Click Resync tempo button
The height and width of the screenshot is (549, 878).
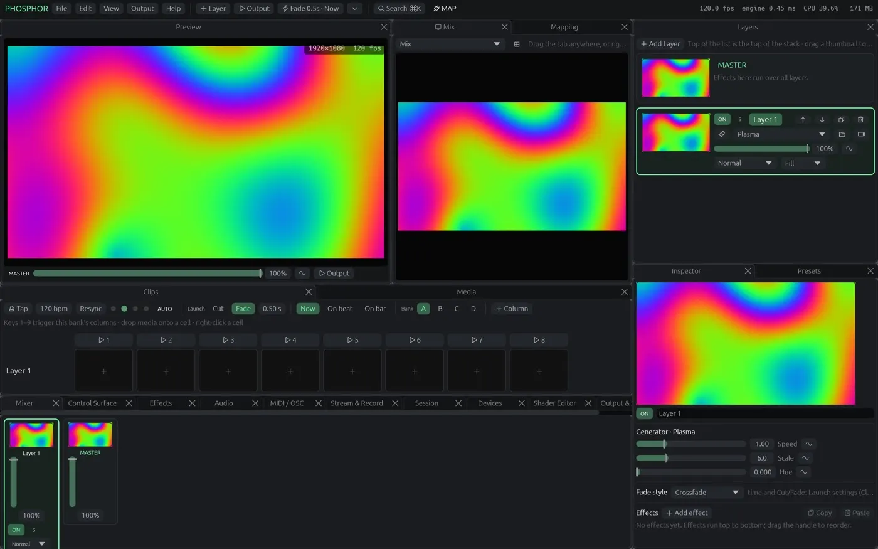(90, 309)
